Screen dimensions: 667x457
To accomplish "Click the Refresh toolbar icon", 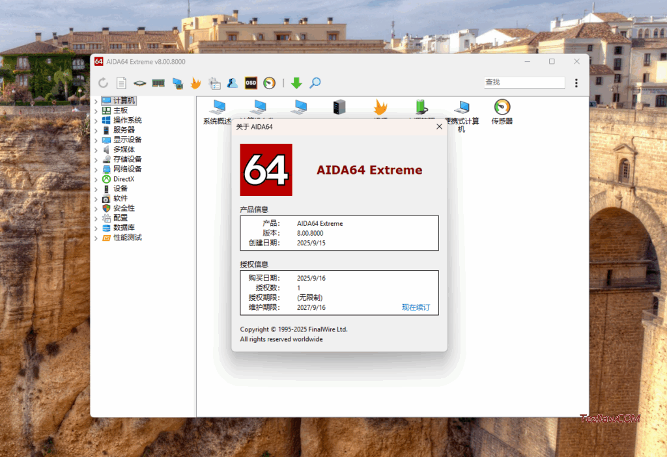I will (103, 83).
